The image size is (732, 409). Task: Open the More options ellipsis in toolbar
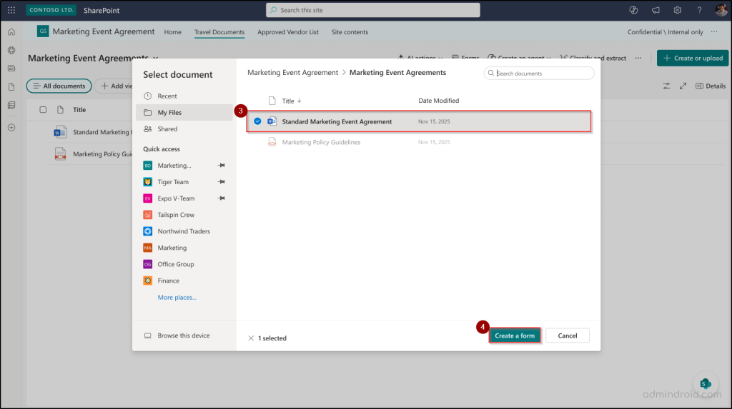tap(638, 59)
